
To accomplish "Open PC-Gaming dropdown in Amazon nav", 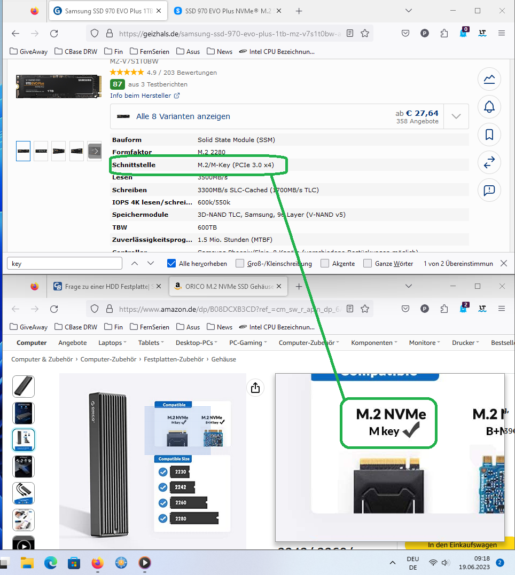I will [248, 343].
